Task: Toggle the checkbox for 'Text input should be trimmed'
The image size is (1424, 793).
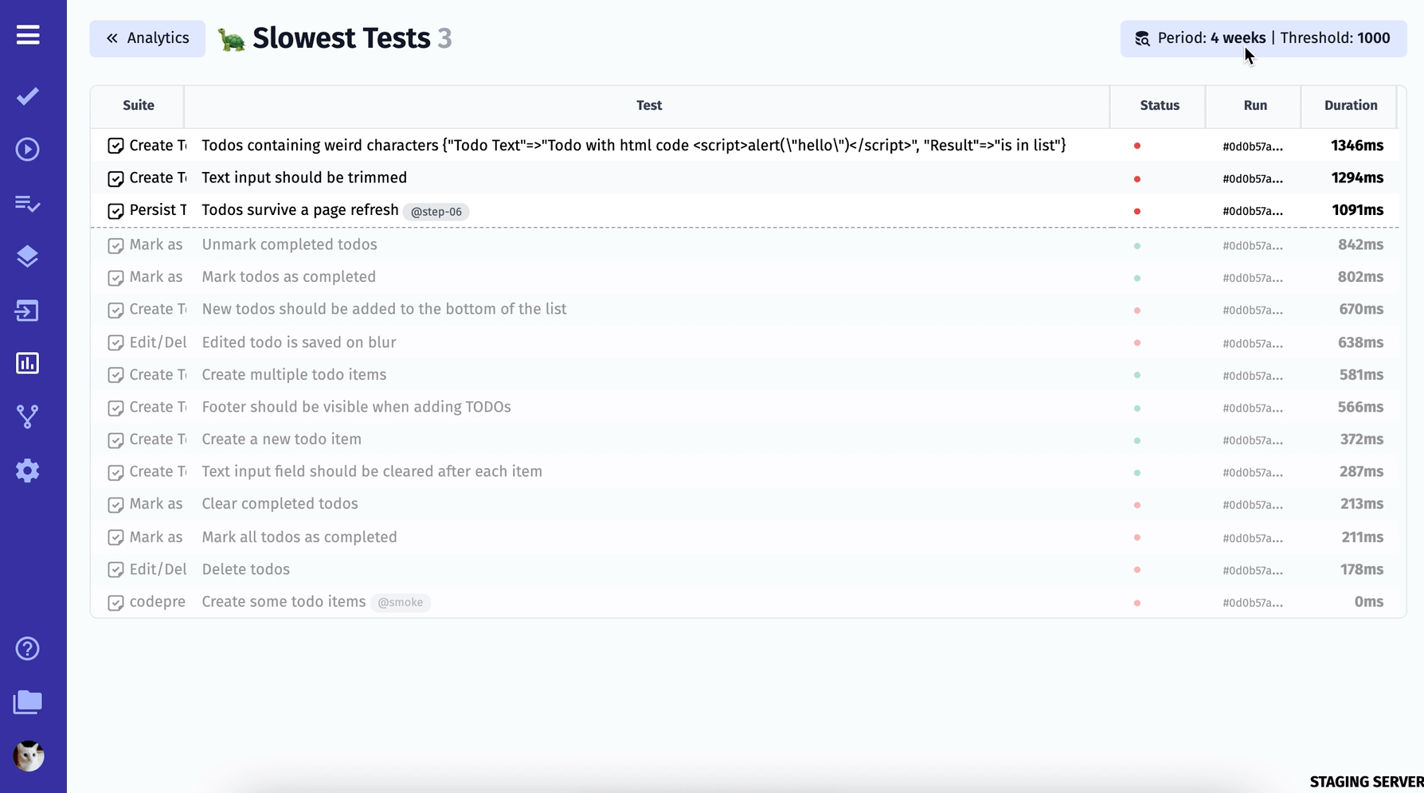Action: click(115, 178)
